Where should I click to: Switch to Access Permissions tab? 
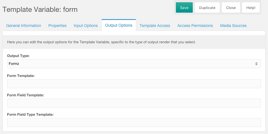pos(195,26)
